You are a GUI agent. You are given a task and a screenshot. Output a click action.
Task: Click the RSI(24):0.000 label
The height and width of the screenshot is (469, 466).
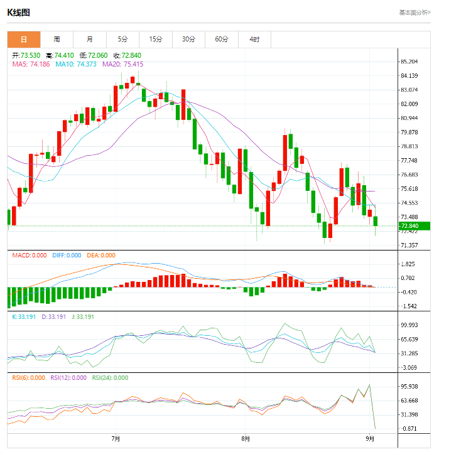(x=110, y=378)
